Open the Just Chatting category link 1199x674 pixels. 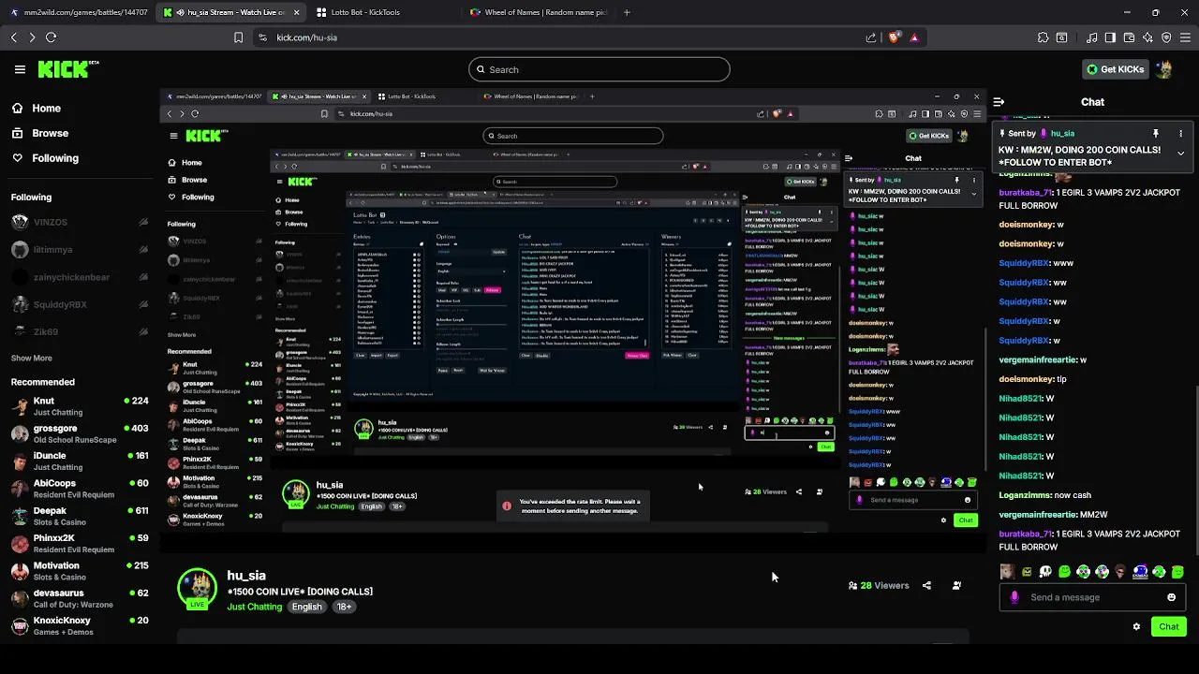[x=255, y=607]
